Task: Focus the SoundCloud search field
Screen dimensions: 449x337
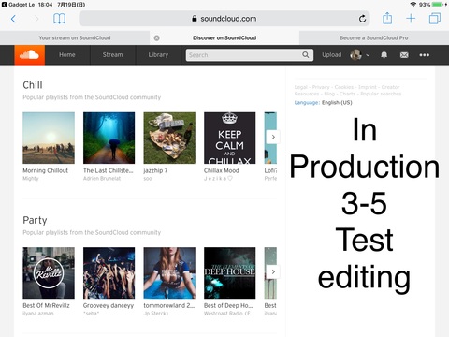Action: 250,55
